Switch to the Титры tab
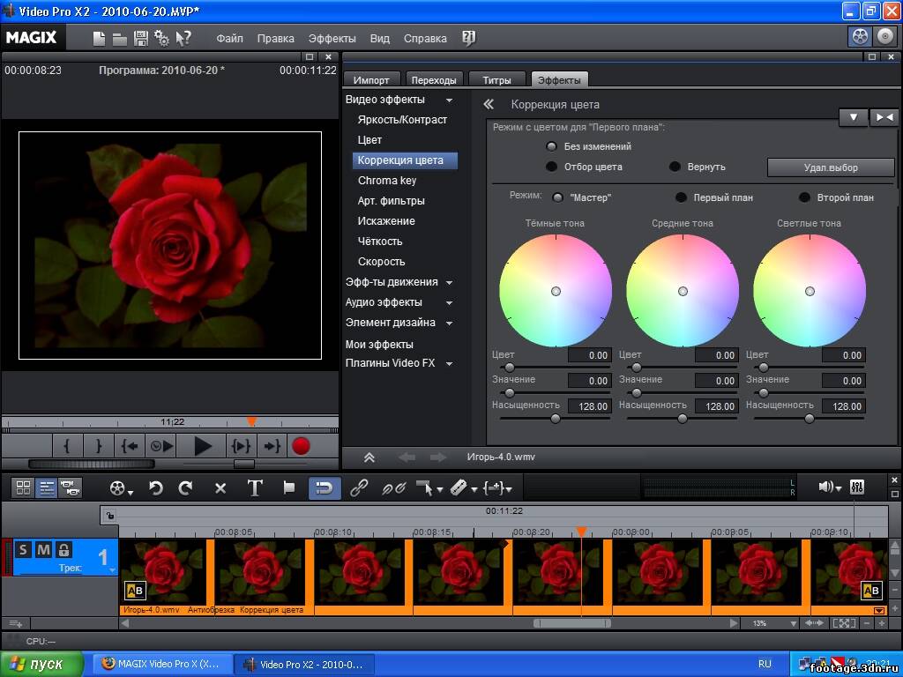This screenshot has width=903, height=677. point(496,80)
